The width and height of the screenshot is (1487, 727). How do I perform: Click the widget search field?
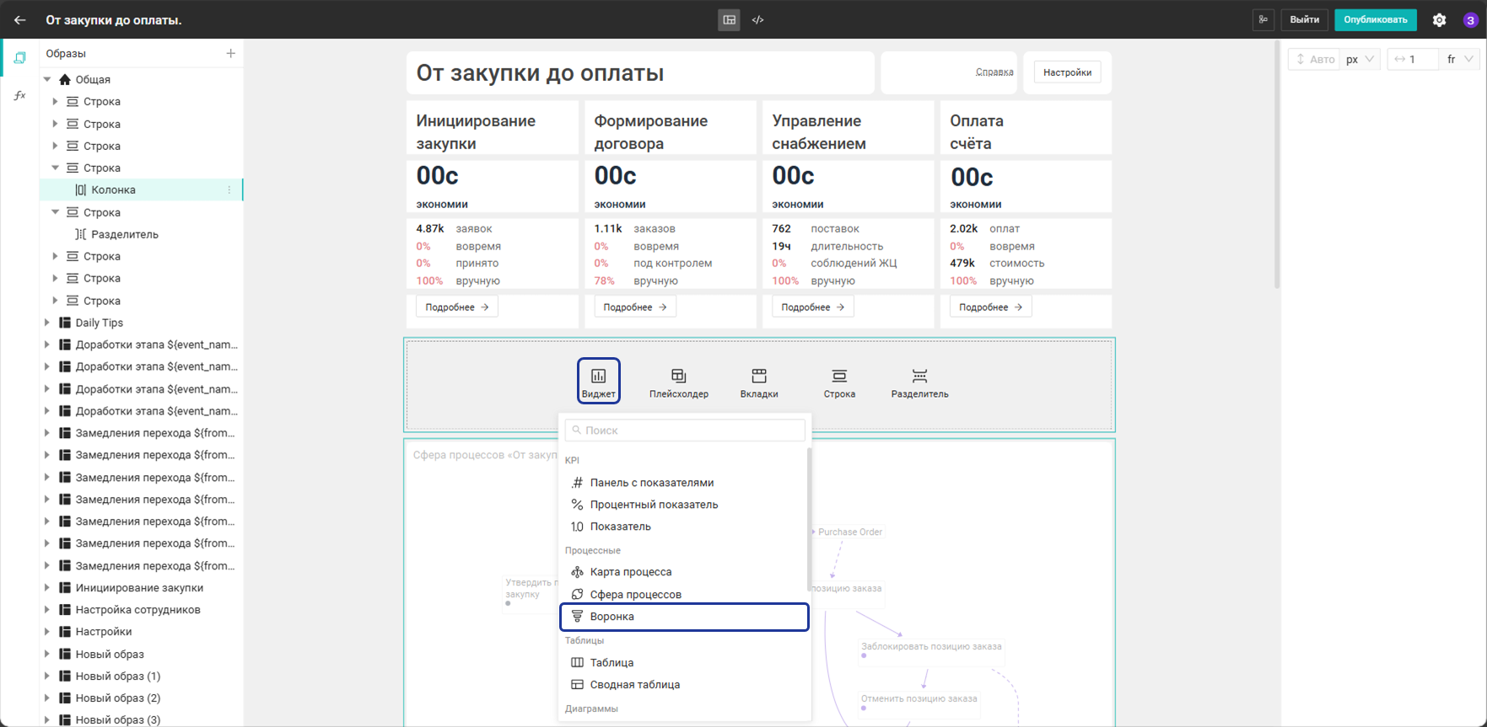click(x=685, y=430)
